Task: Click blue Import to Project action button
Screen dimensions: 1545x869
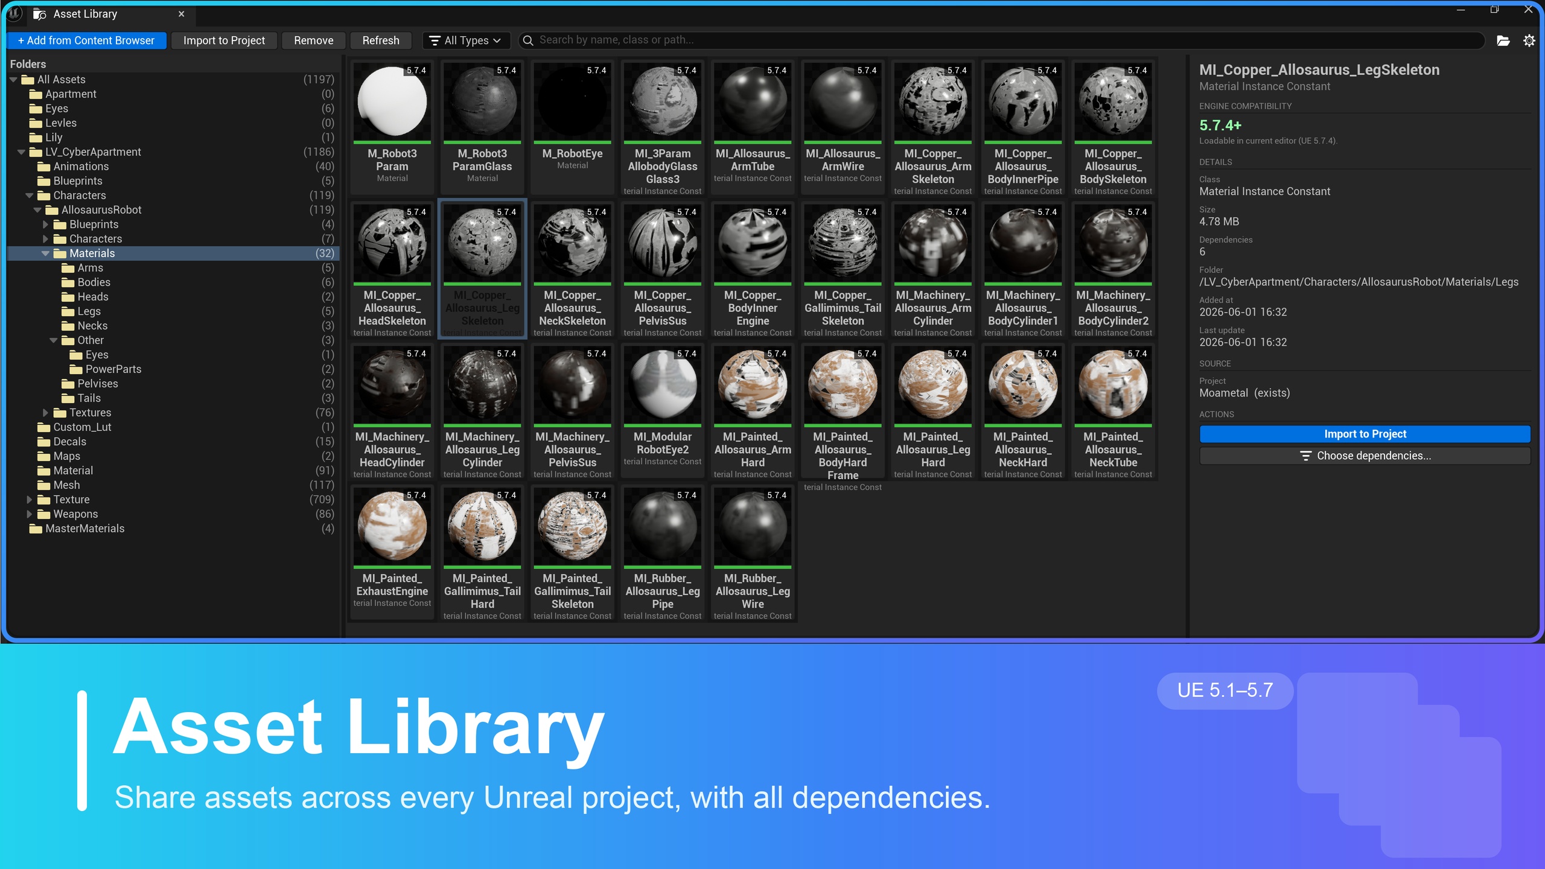Action: (x=1365, y=434)
